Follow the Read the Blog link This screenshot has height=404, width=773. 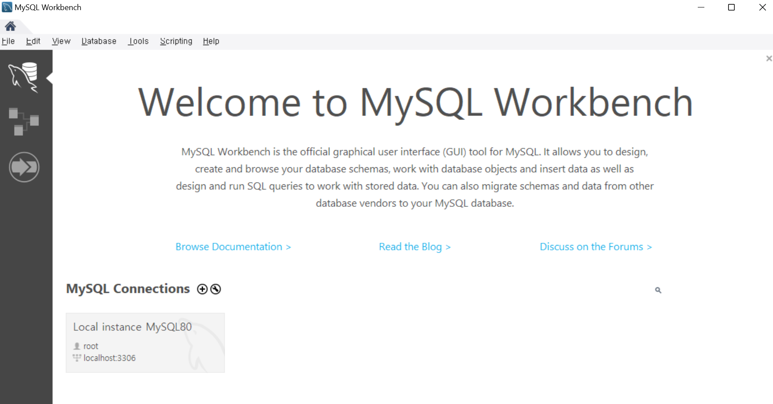414,246
